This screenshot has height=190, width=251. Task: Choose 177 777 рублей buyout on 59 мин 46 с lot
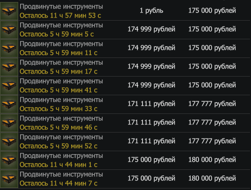tap(212, 122)
